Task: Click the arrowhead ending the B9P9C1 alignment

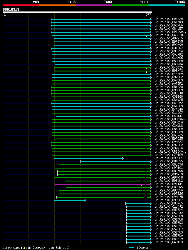Action: tap(123, 158)
